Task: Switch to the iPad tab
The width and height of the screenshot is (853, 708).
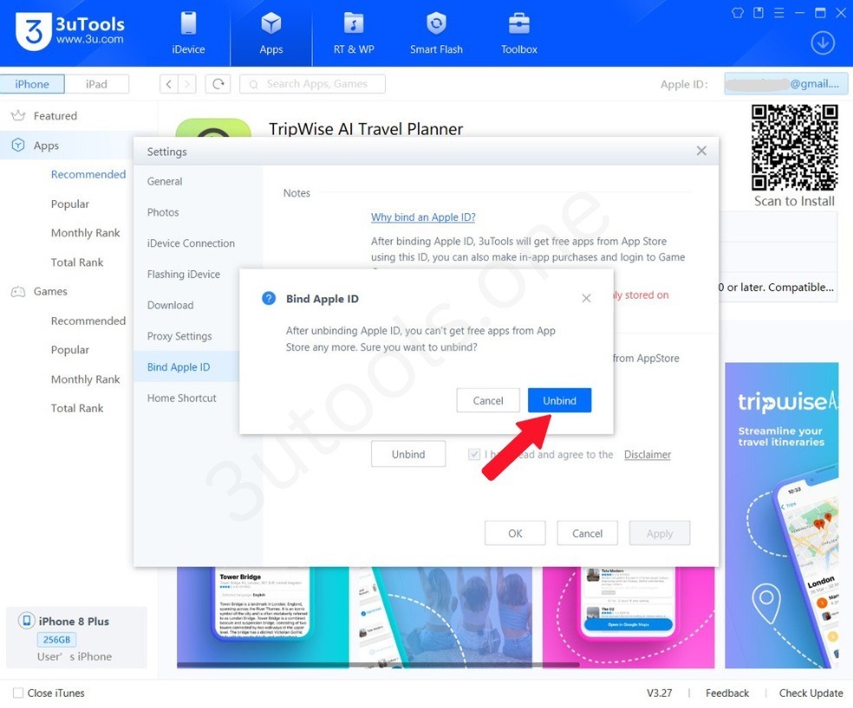Action: click(x=96, y=84)
